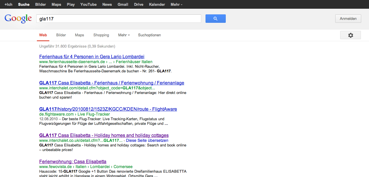Open Ferienhaus für 4 Personen result link
Screen dimensions: 369x177
[92, 57]
